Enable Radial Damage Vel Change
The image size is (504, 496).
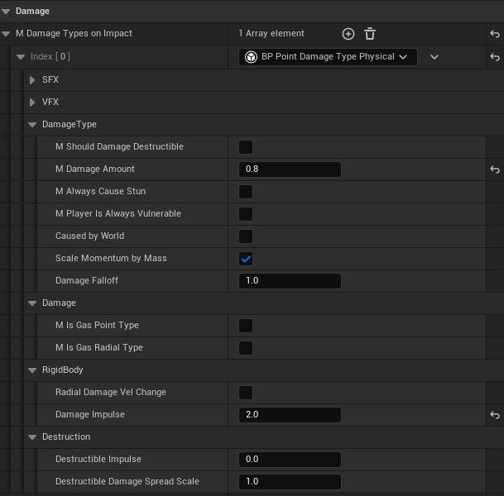pyautogui.click(x=246, y=393)
